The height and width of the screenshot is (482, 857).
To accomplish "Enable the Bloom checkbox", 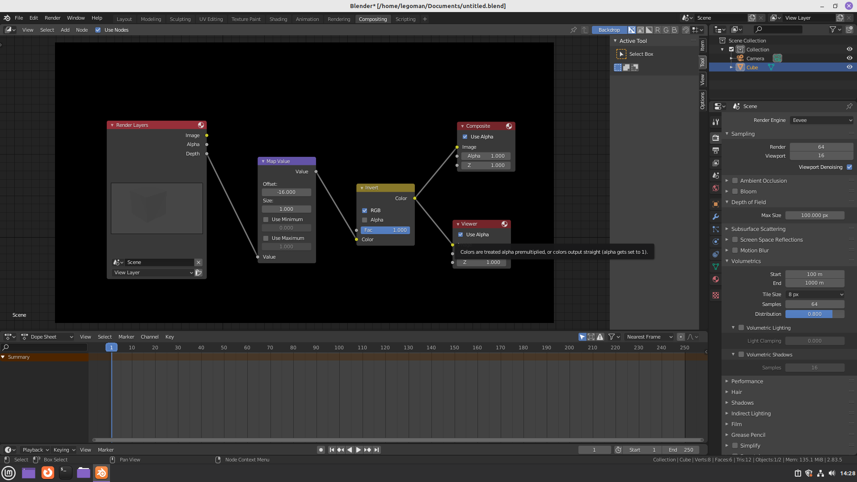I will click(735, 191).
